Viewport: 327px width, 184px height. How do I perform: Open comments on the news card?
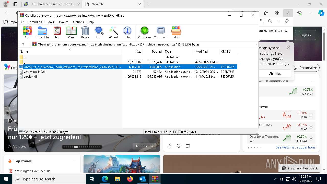point(188,146)
